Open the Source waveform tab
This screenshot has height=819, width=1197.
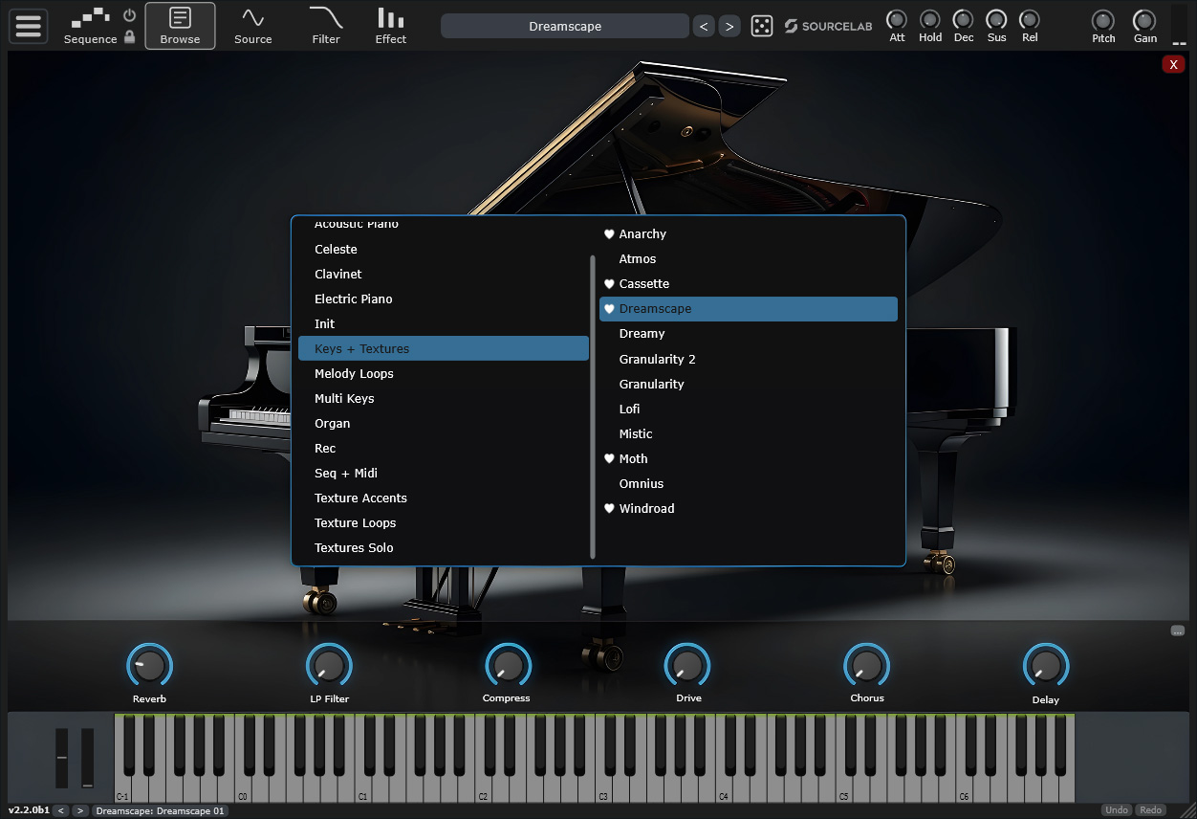(x=252, y=26)
